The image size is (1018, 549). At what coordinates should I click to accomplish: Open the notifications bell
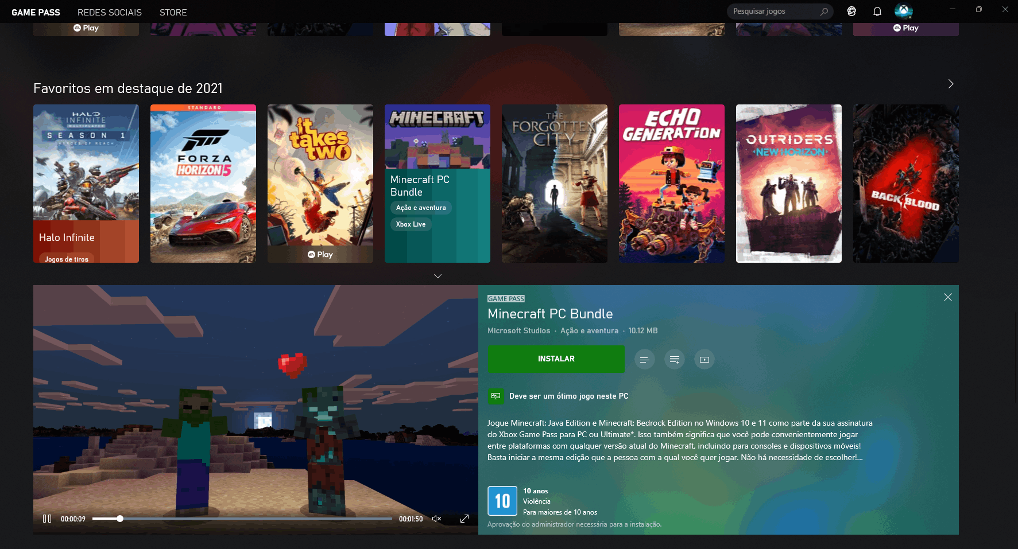pyautogui.click(x=877, y=11)
